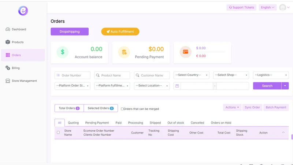Select the Total Orders toggle
The image size is (293, 165).
point(69,108)
